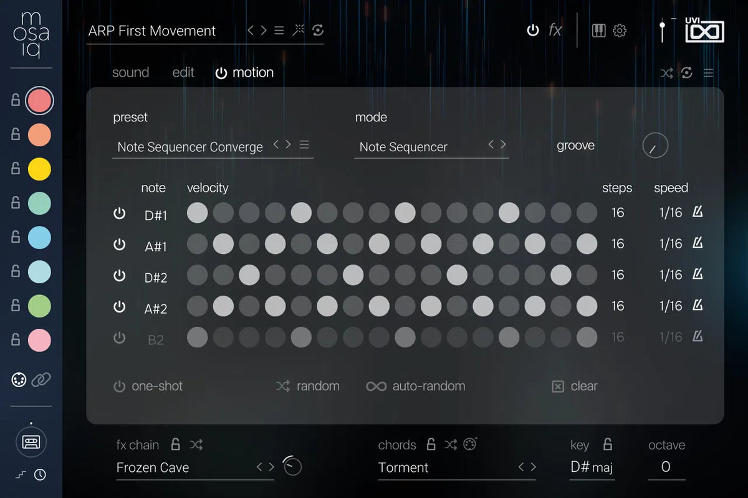The image size is (748, 498).
Task: Select next mode with right arrow
Action: (x=503, y=145)
